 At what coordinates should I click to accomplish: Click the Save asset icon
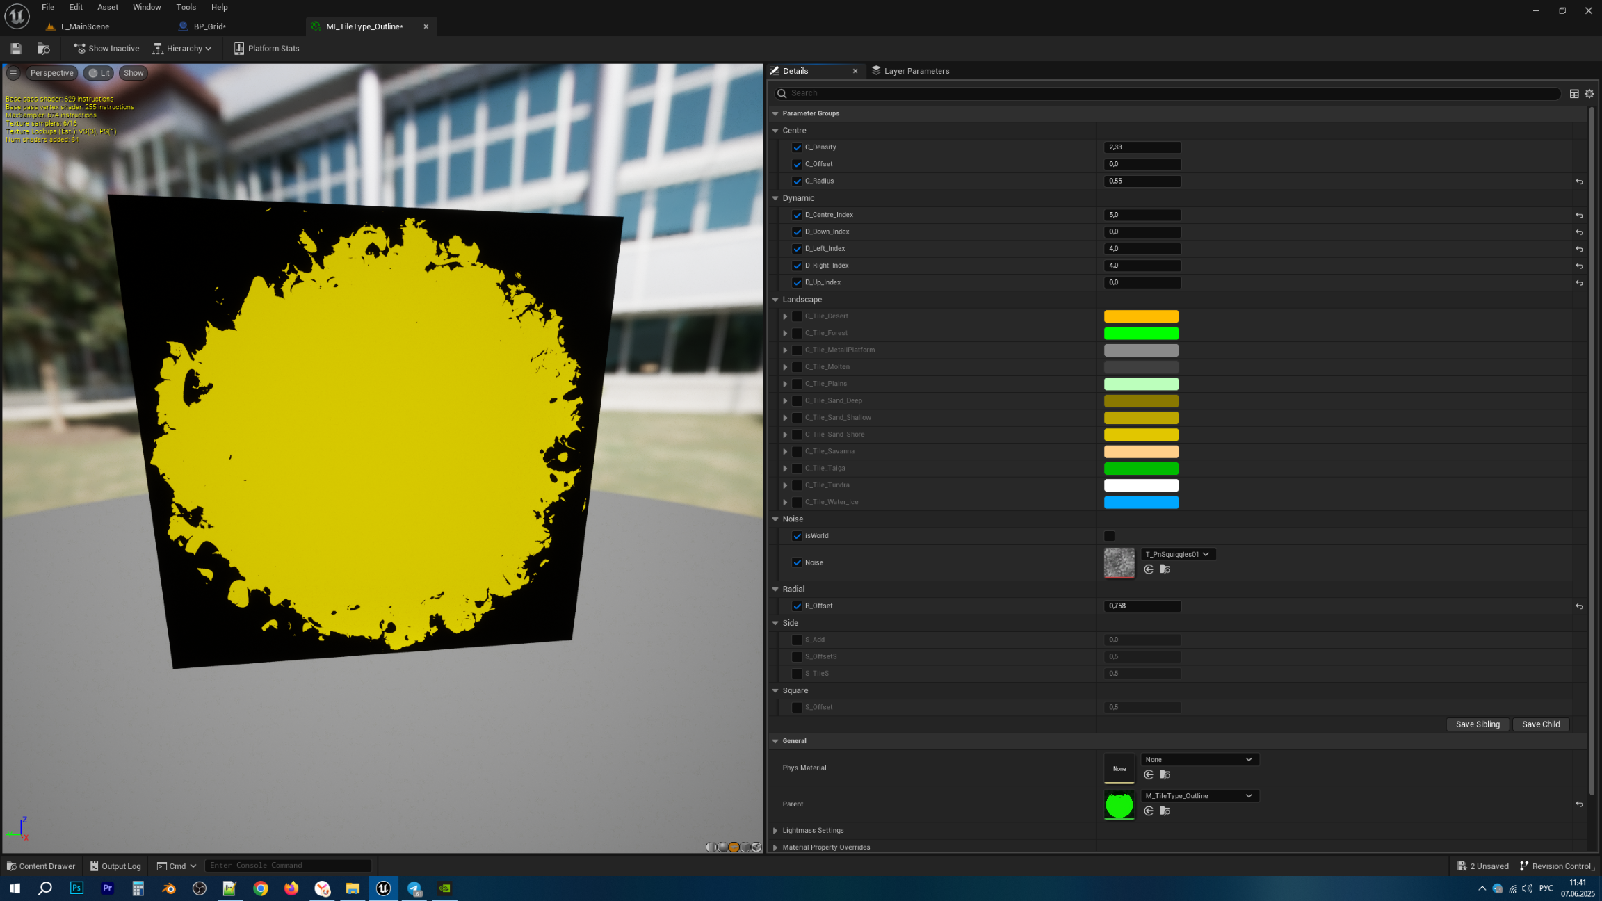point(16,49)
